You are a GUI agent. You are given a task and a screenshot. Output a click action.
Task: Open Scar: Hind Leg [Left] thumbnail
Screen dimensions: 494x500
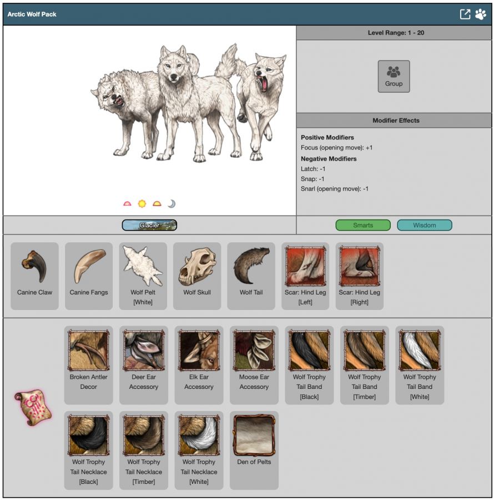coord(305,266)
